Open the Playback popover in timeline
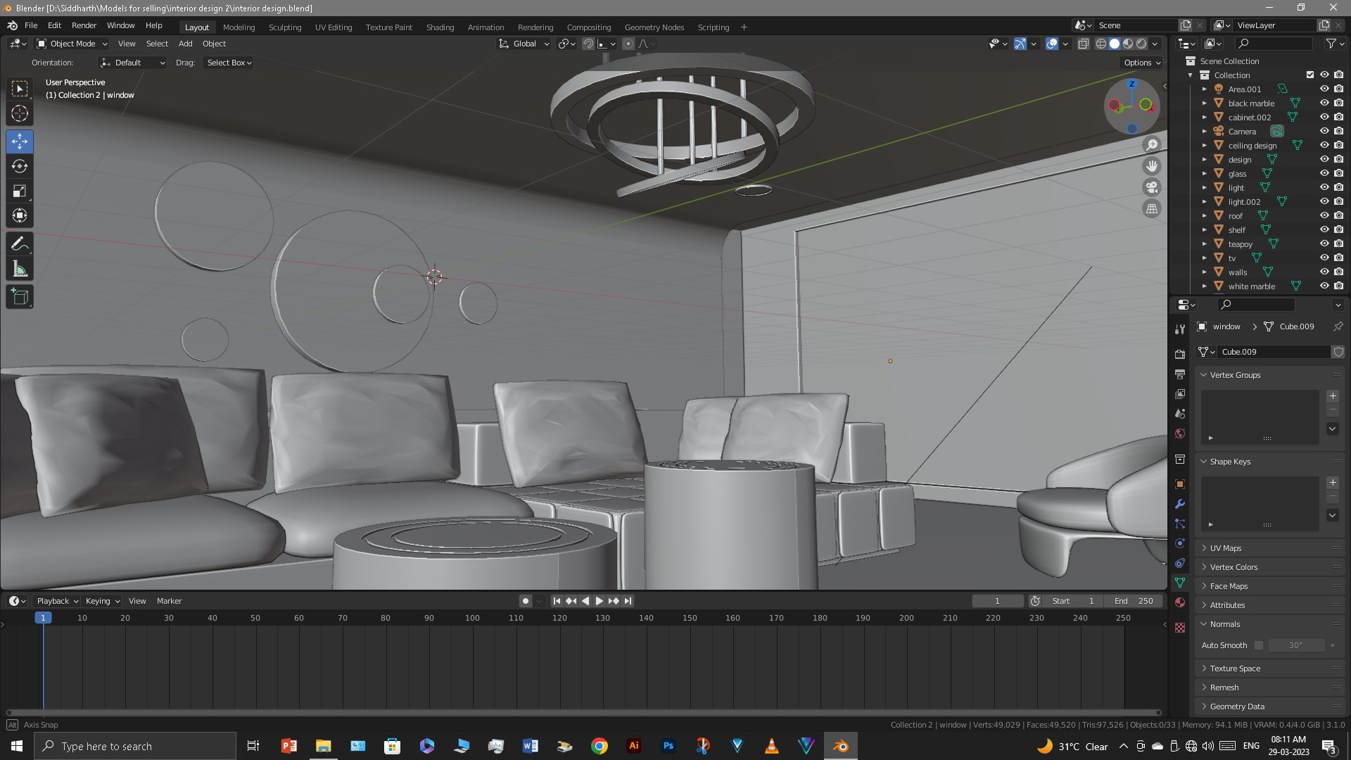Screen dimensions: 1351x760 click(57, 601)
